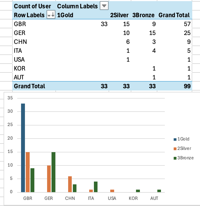Image resolution: width=200 pixels, height=206 pixels.
Task: Open the Column Labels filter dropdown
Action: 104,6
